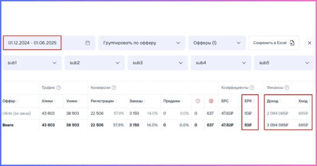Click the date range field 01.12.2024 - 01.06.2025

click(x=32, y=43)
